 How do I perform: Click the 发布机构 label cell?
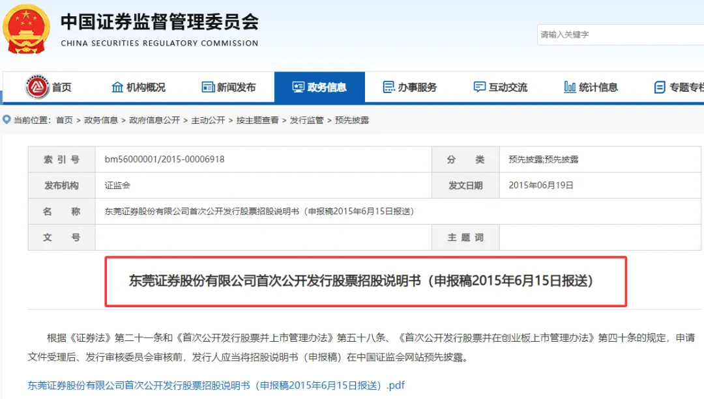[61, 185]
